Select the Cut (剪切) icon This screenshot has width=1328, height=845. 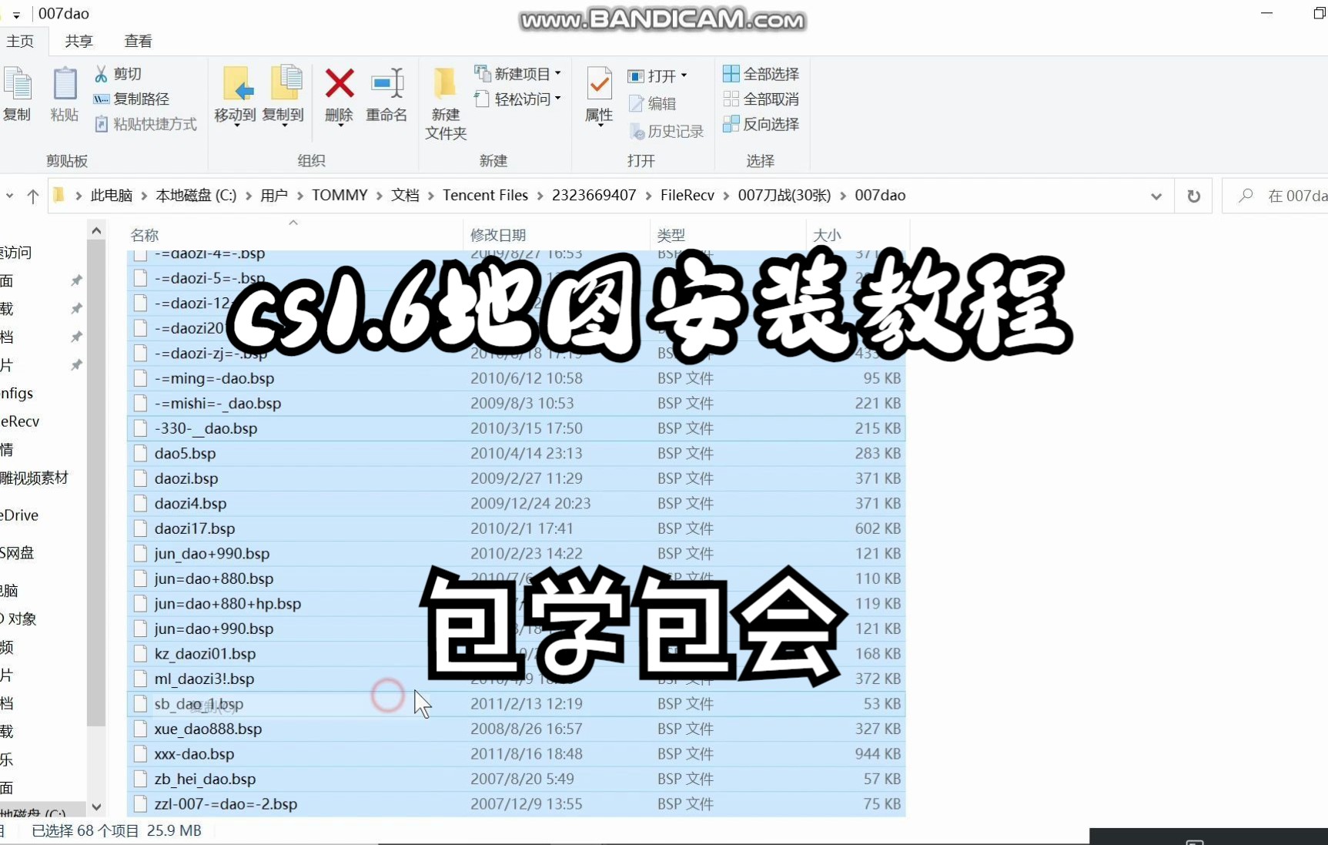coord(102,73)
